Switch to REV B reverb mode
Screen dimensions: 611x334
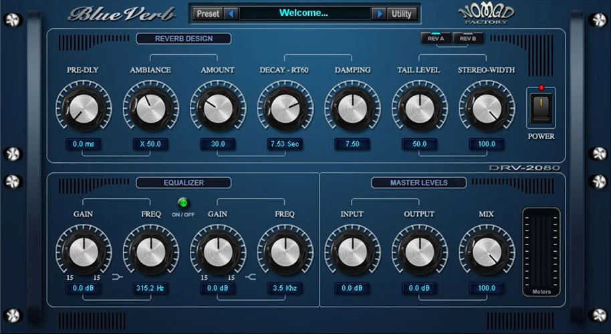(x=467, y=38)
